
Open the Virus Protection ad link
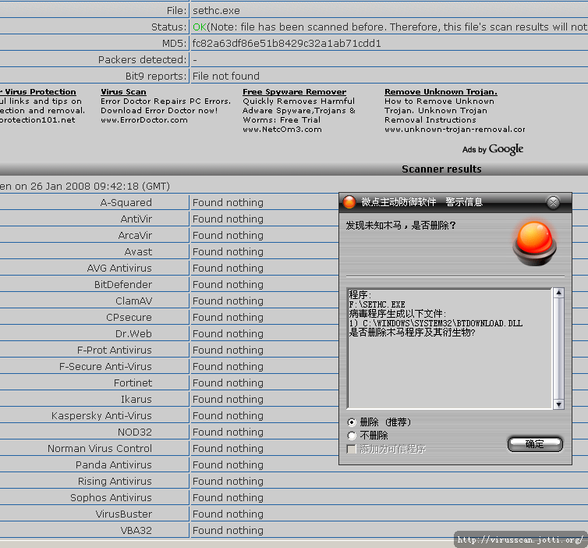coord(39,91)
